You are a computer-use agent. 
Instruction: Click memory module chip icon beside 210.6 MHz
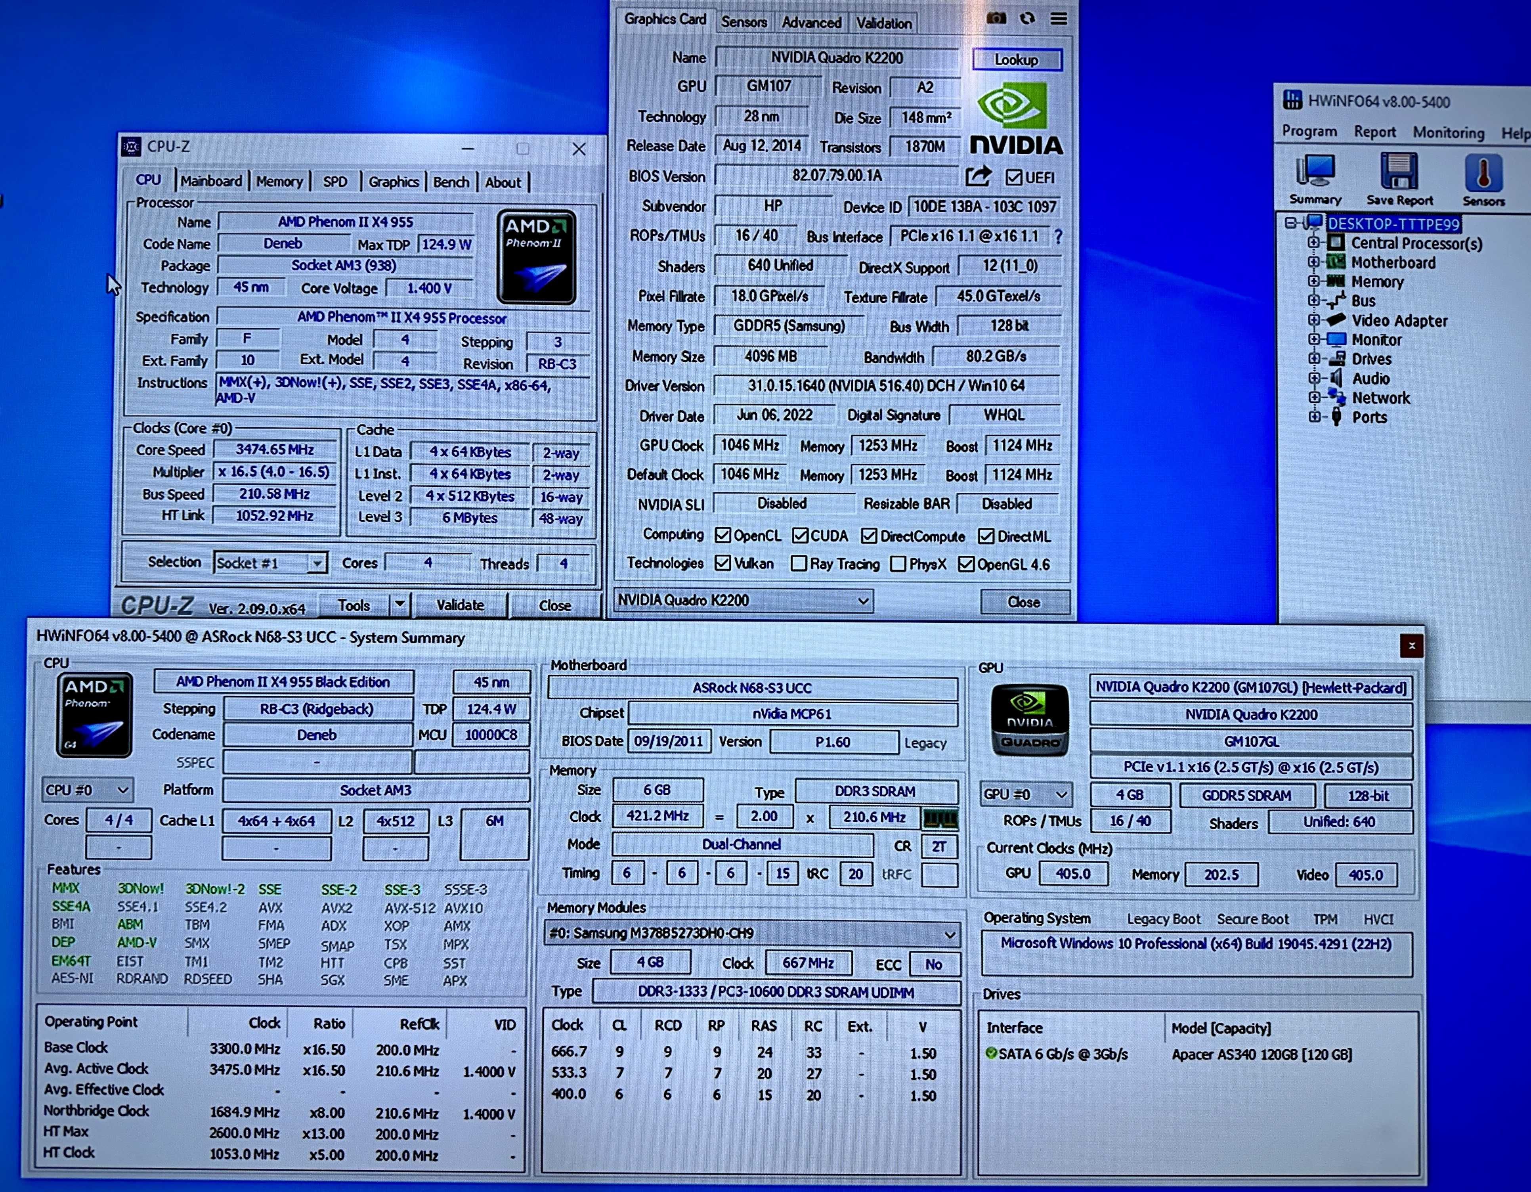click(939, 817)
